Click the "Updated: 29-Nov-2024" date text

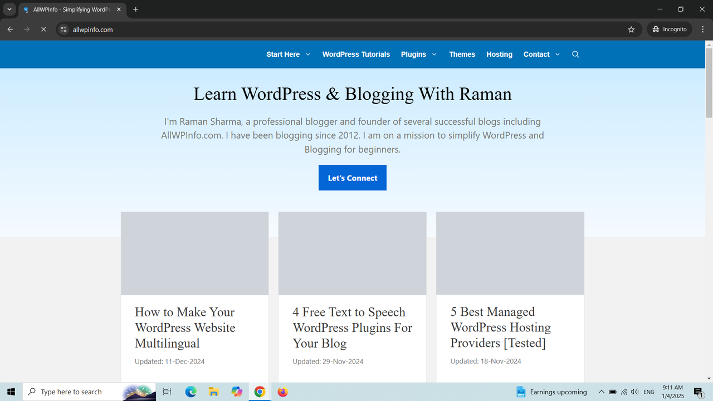point(328,361)
